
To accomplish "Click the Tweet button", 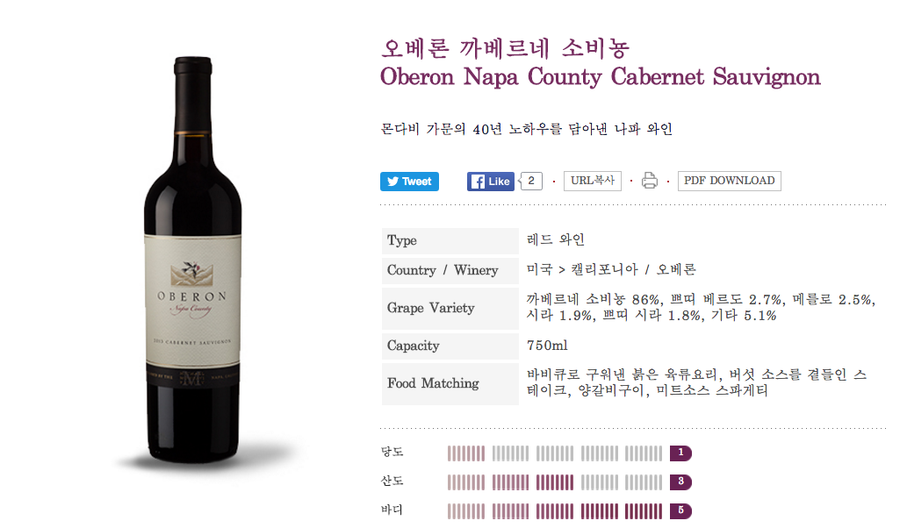I will click(x=409, y=182).
